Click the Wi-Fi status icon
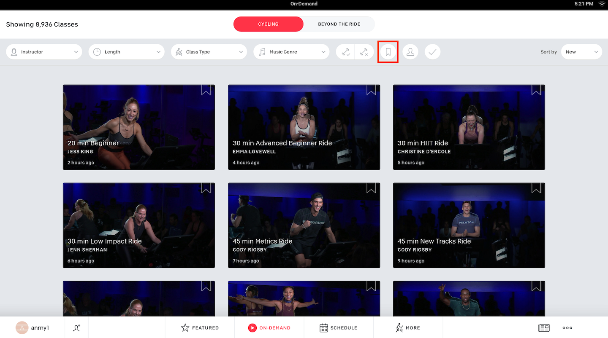The image size is (608, 338). [602, 4]
